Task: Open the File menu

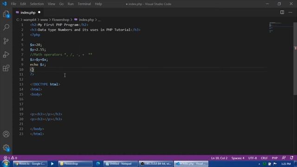Action: 13,4
